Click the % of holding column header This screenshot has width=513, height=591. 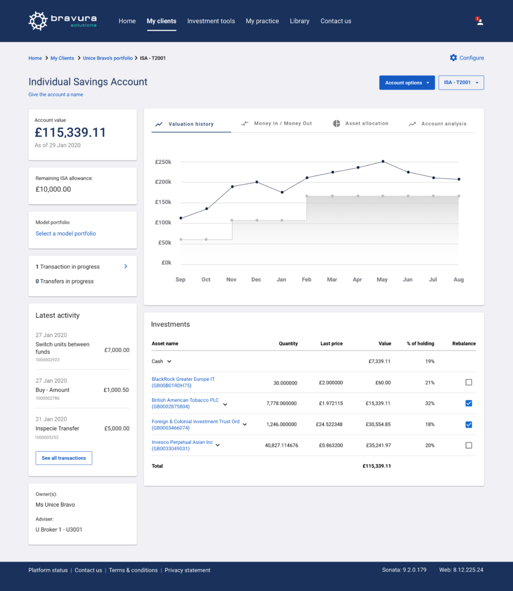420,343
